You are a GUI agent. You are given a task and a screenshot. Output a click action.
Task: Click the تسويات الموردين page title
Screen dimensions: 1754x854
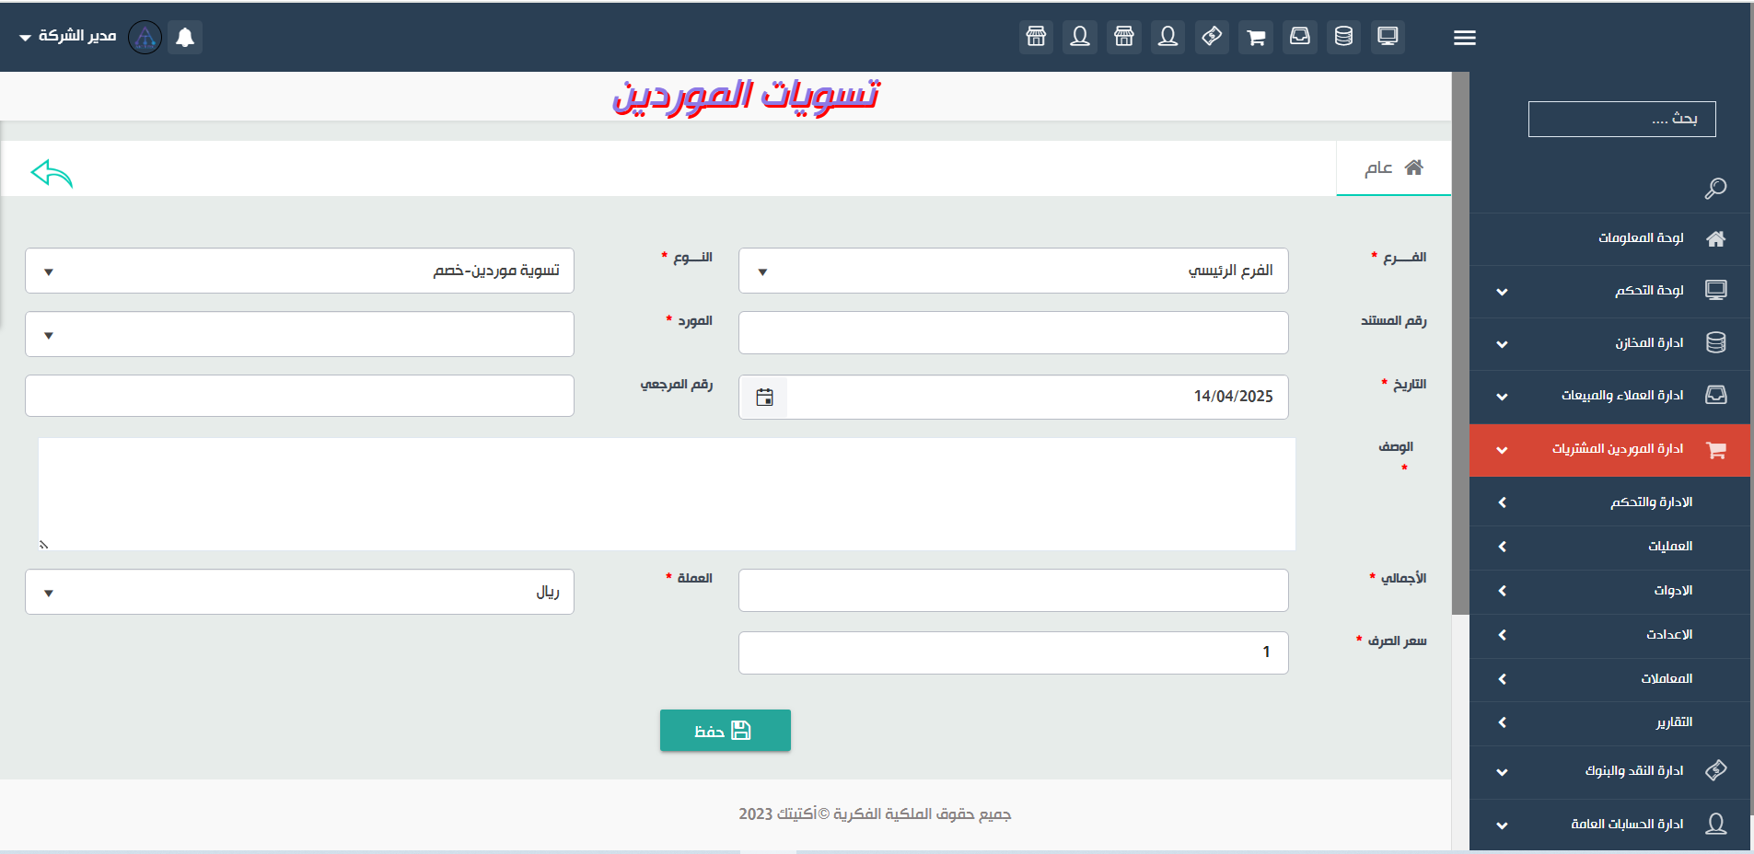tap(746, 96)
